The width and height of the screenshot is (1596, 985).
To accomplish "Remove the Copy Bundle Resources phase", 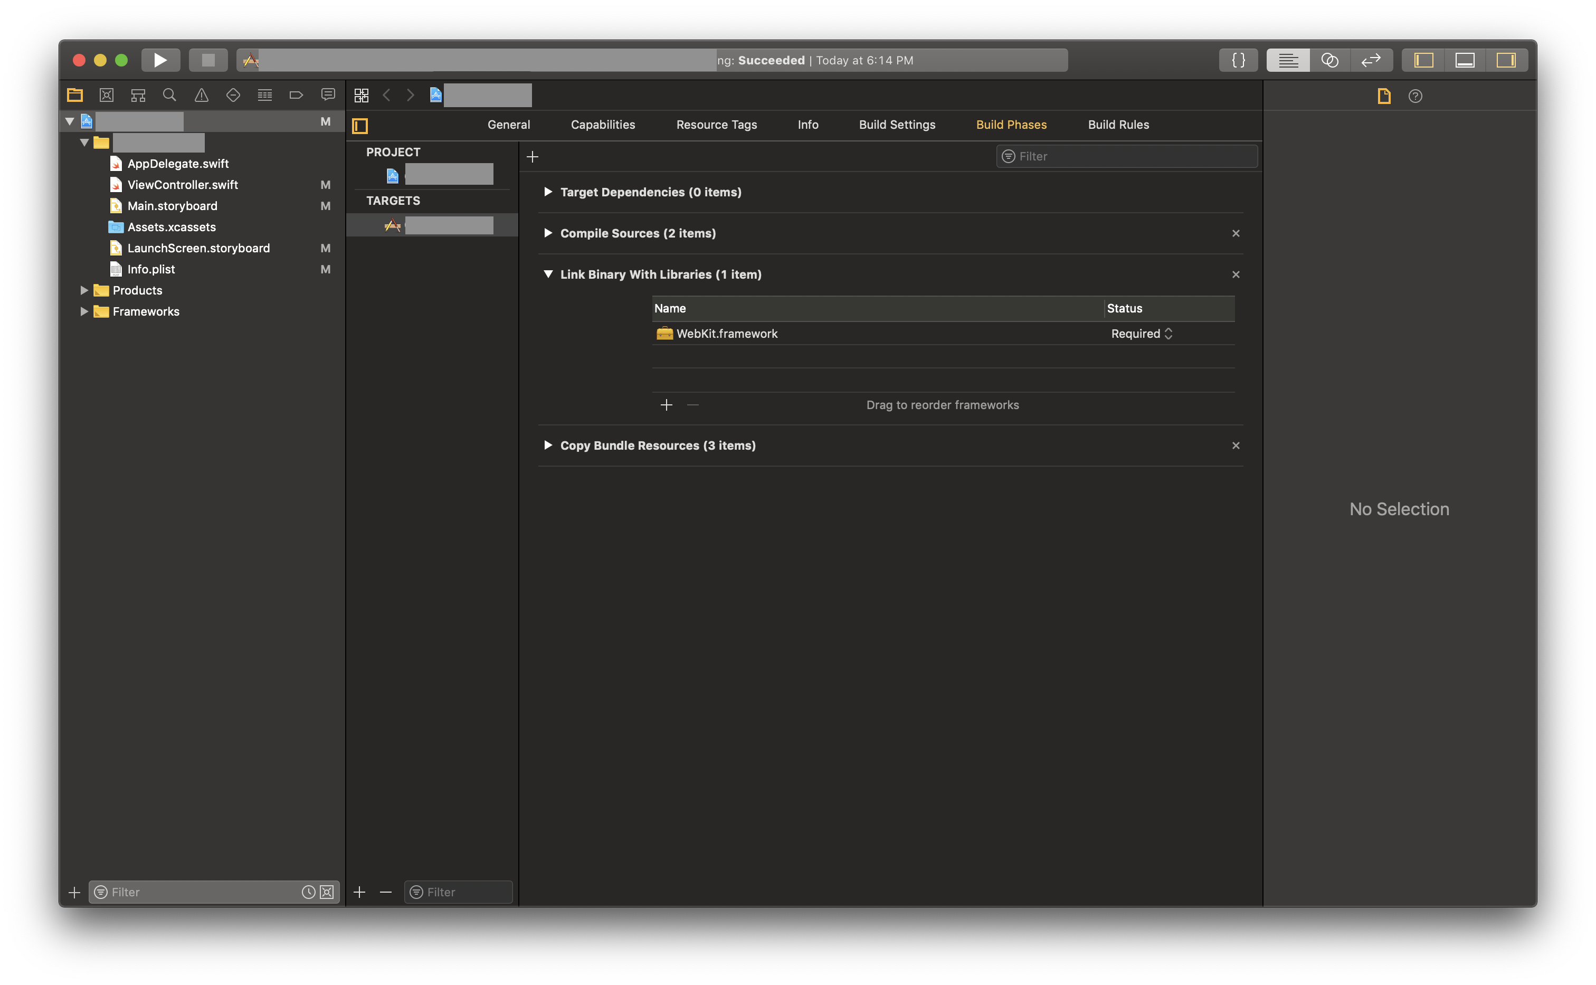I will click(1235, 446).
